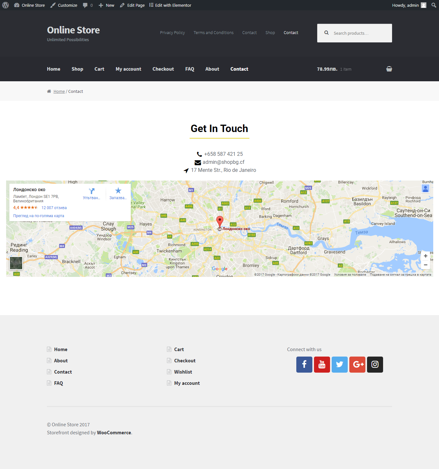Click the Street View pegman icon
The width and height of the screenshot is (439, 469).
pos(426,189)
